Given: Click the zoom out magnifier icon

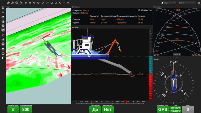Looking at the screenshot, I should 8,3.
